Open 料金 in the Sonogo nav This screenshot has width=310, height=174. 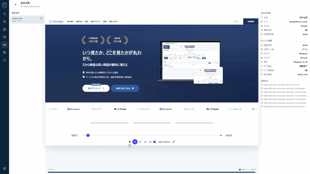(86, 22)
